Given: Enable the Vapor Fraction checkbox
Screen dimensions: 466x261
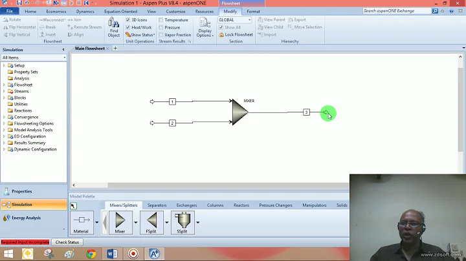Looking at the screenshot, I should (x=161, y=35).
